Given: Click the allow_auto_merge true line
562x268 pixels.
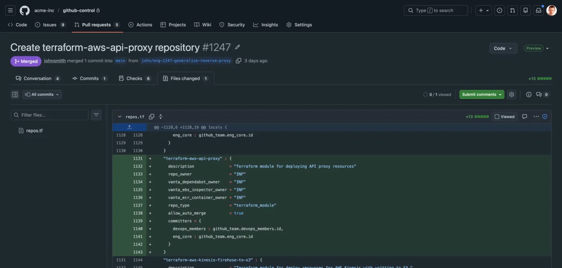Looking at the screenshot, I should click(x=332, y=213).
